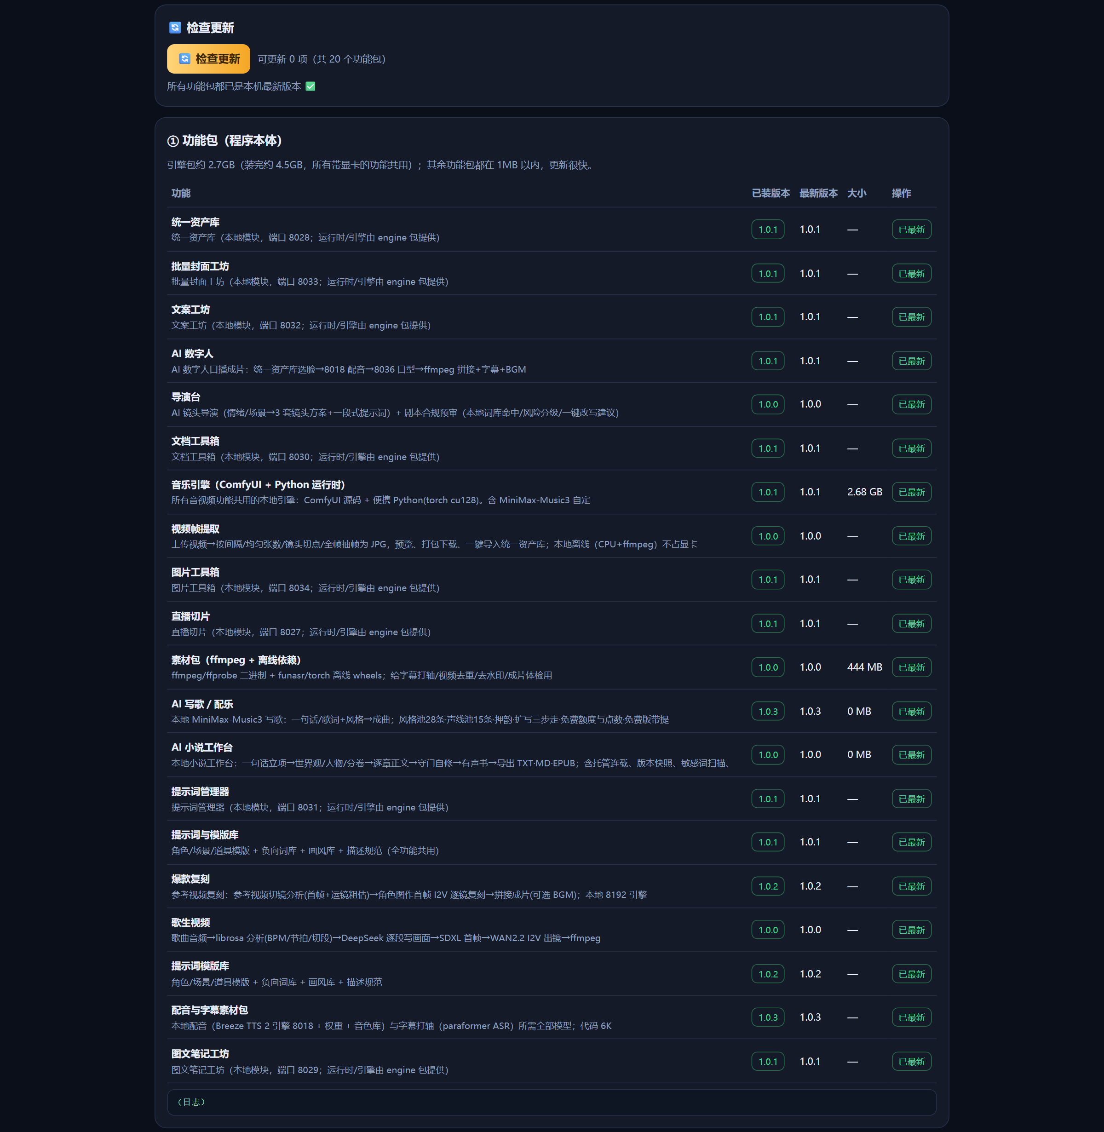Image resolution: width=1104 pixels, height=1132 pixels.
Task: Click the 提示词与模版库 feature name
Action: 205,835
